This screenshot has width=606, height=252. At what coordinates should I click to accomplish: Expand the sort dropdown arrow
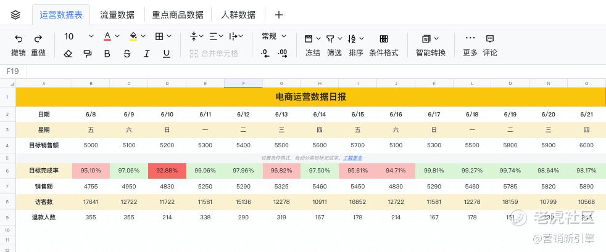362,39
